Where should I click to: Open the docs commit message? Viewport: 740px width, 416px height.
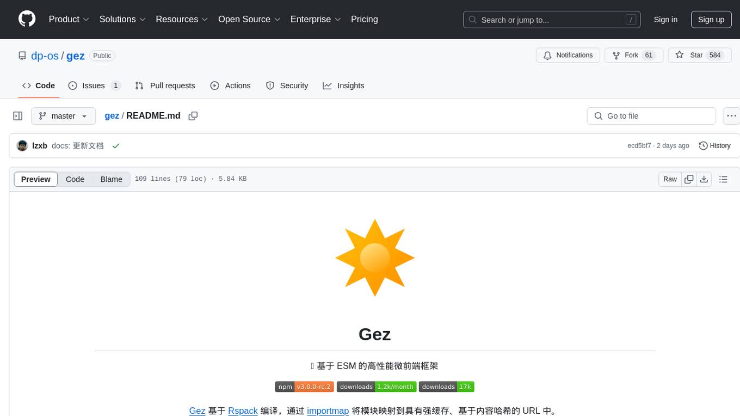(77, 146)
